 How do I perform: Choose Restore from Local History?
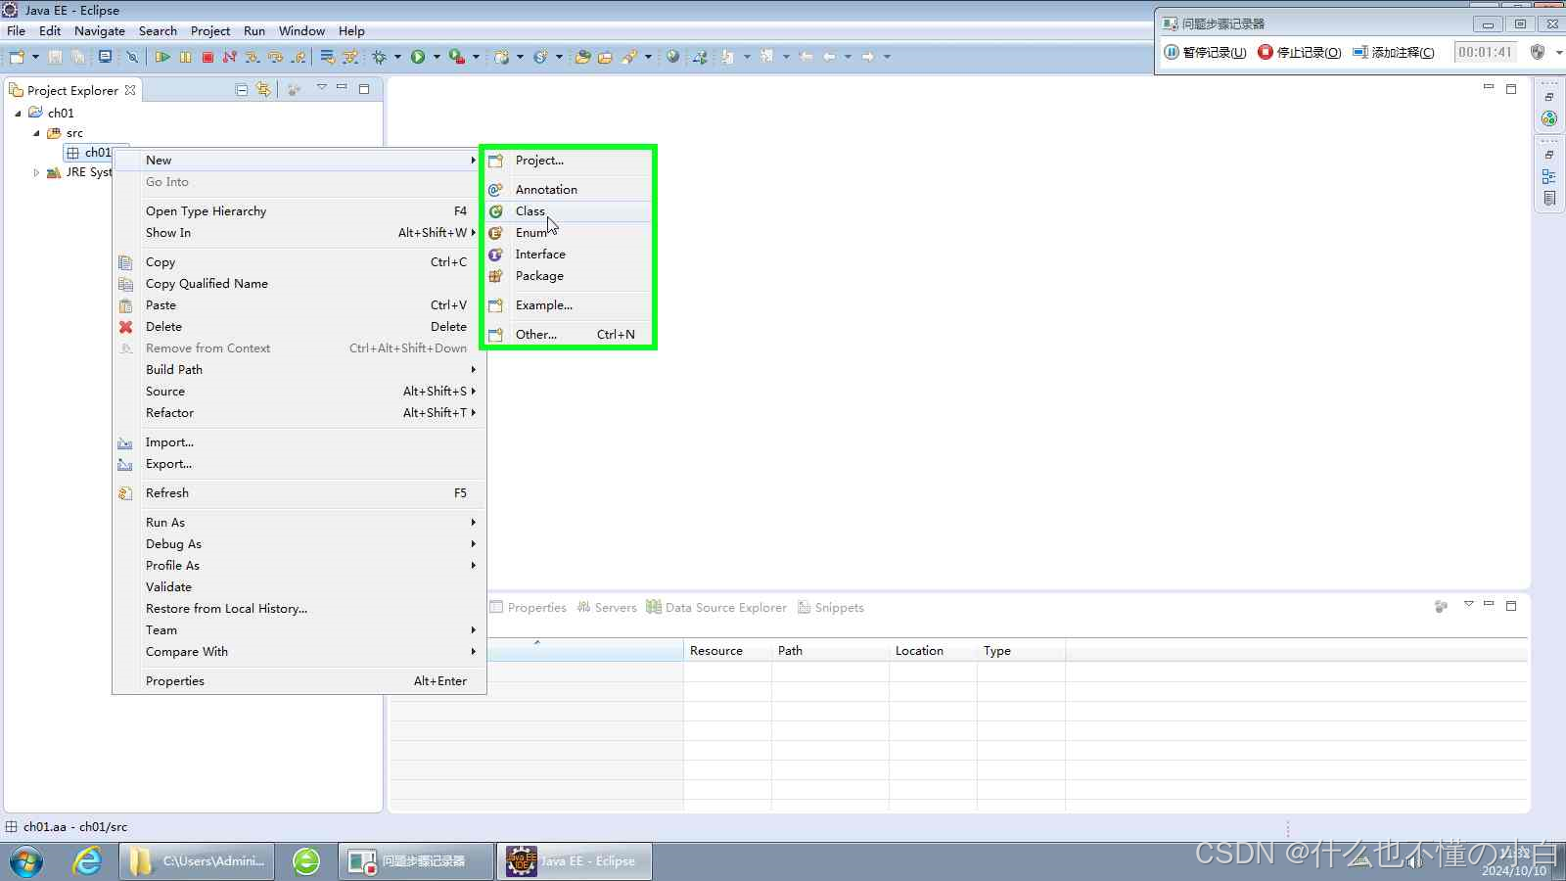pos(299,609)
